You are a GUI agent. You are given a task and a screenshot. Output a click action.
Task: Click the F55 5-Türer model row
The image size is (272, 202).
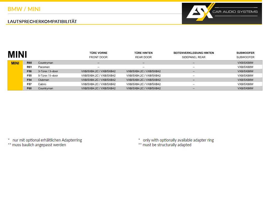(48, 75)
